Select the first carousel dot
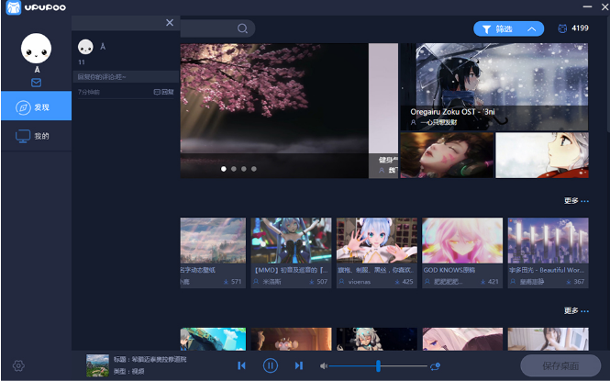 [224, 169]
